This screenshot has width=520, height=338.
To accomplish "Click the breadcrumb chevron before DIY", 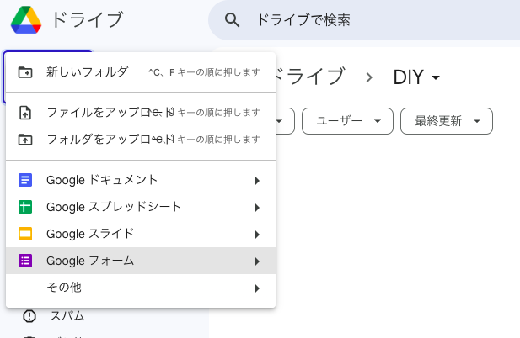I will click(x=369, y=77).
